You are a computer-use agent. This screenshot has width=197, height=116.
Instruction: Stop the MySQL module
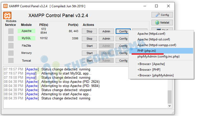pos(89,39)
